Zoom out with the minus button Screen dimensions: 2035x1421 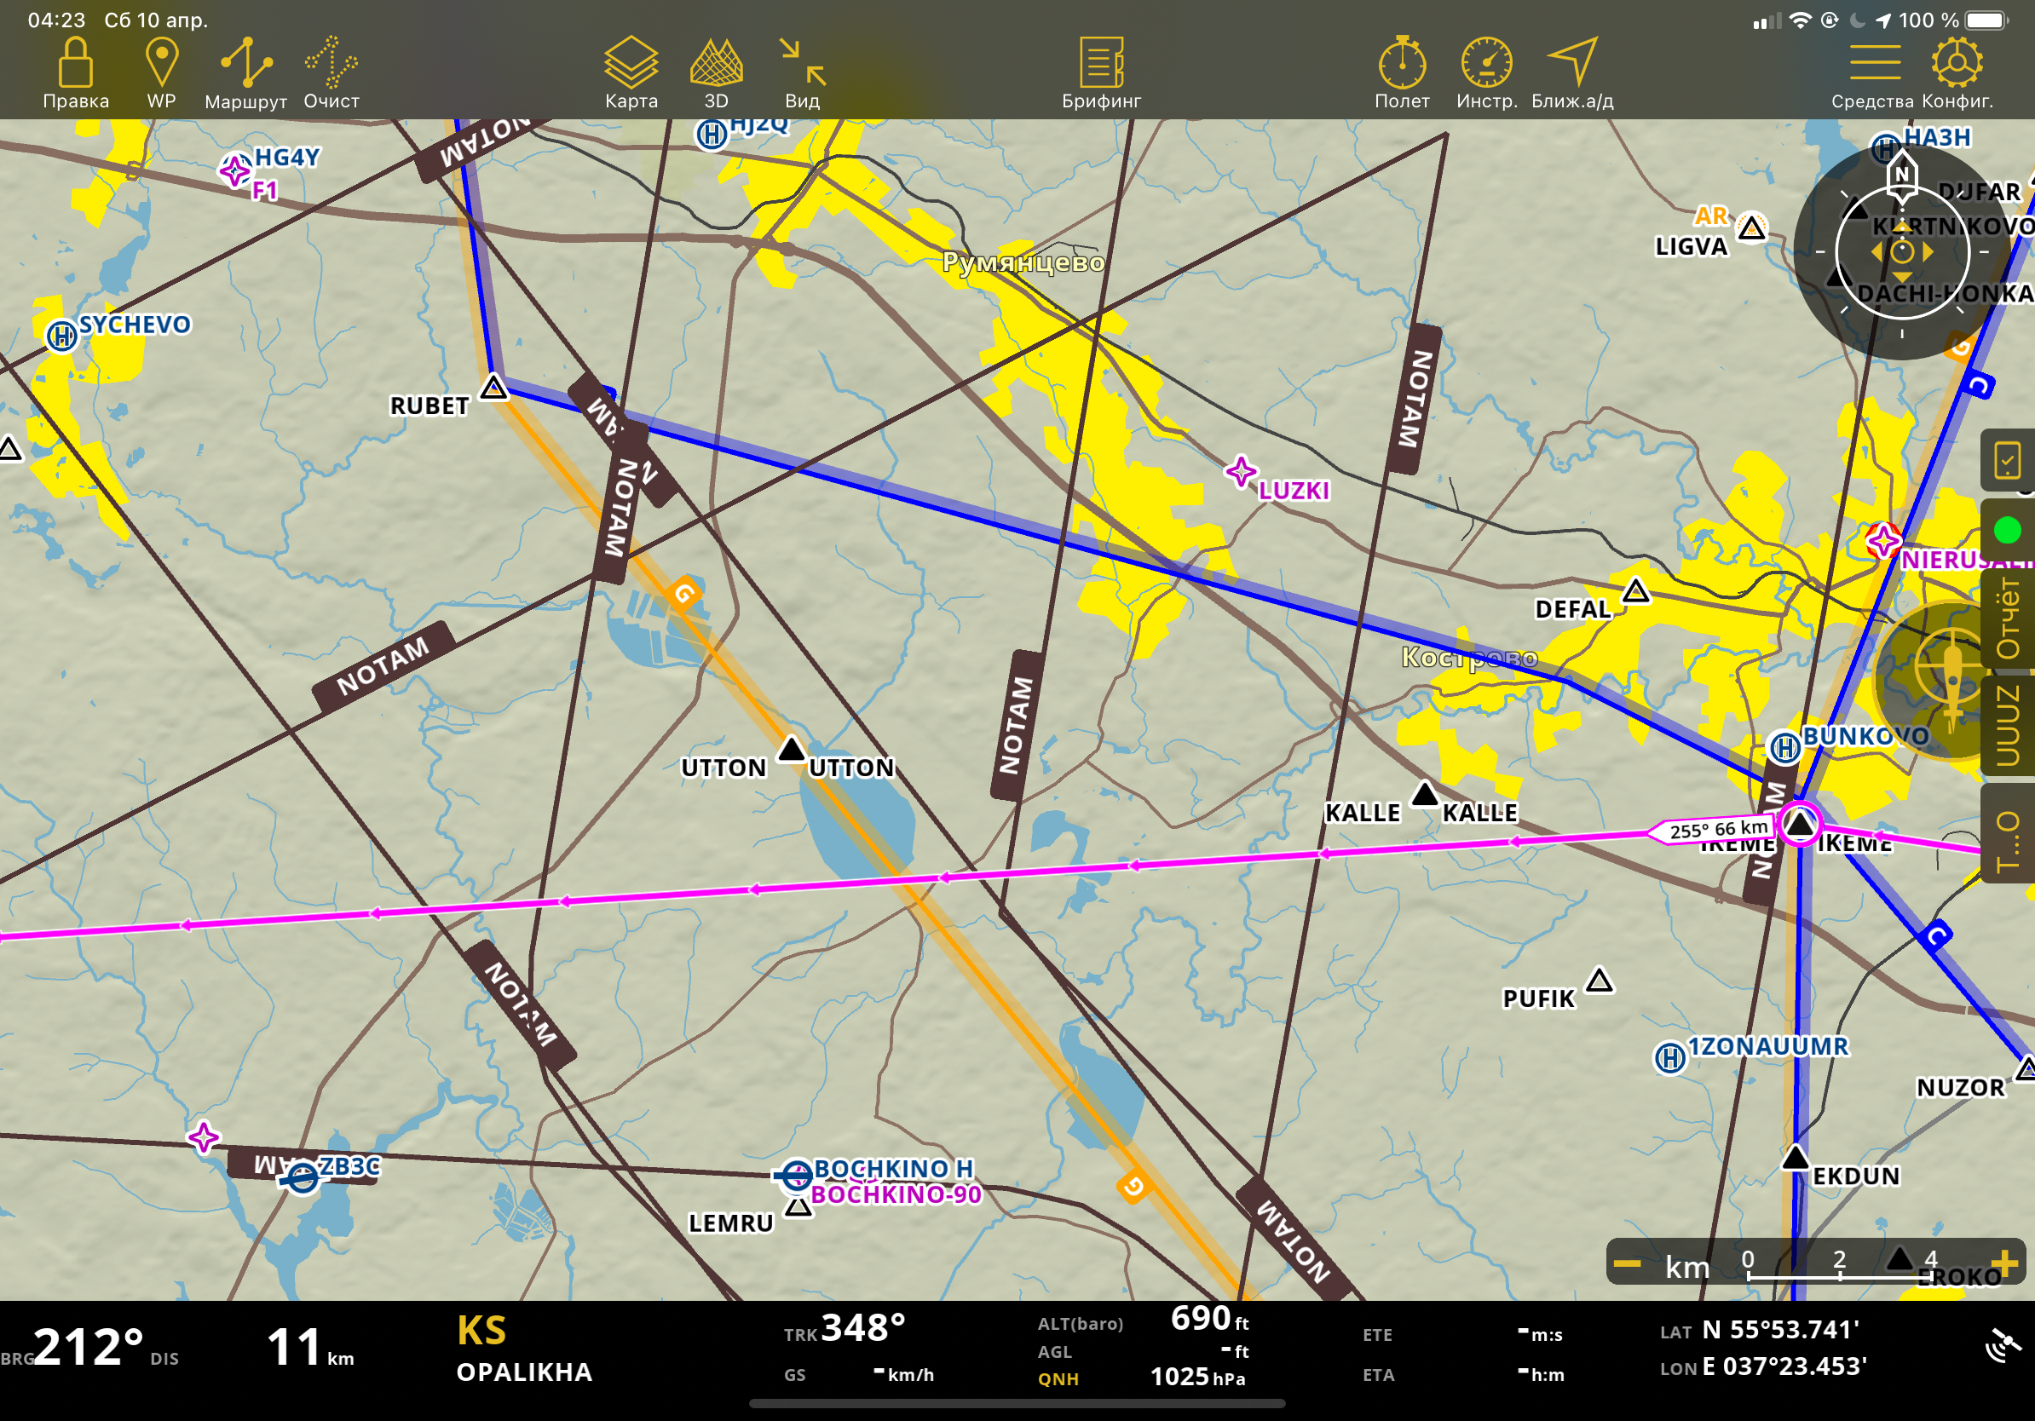point(1628,1263)
